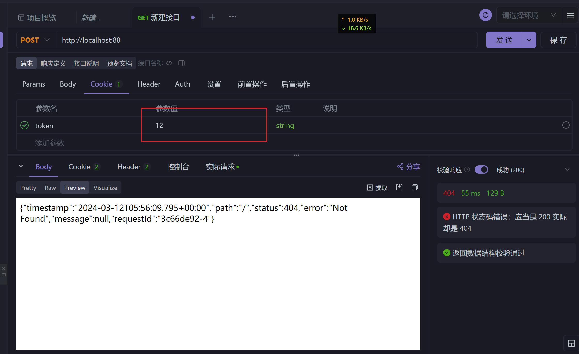Switch to the 新建... tab
This screenshot has width=579, height=354.
(x=91, y=18)
